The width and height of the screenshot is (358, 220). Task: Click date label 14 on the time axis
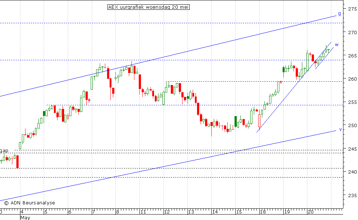(215, 212)
